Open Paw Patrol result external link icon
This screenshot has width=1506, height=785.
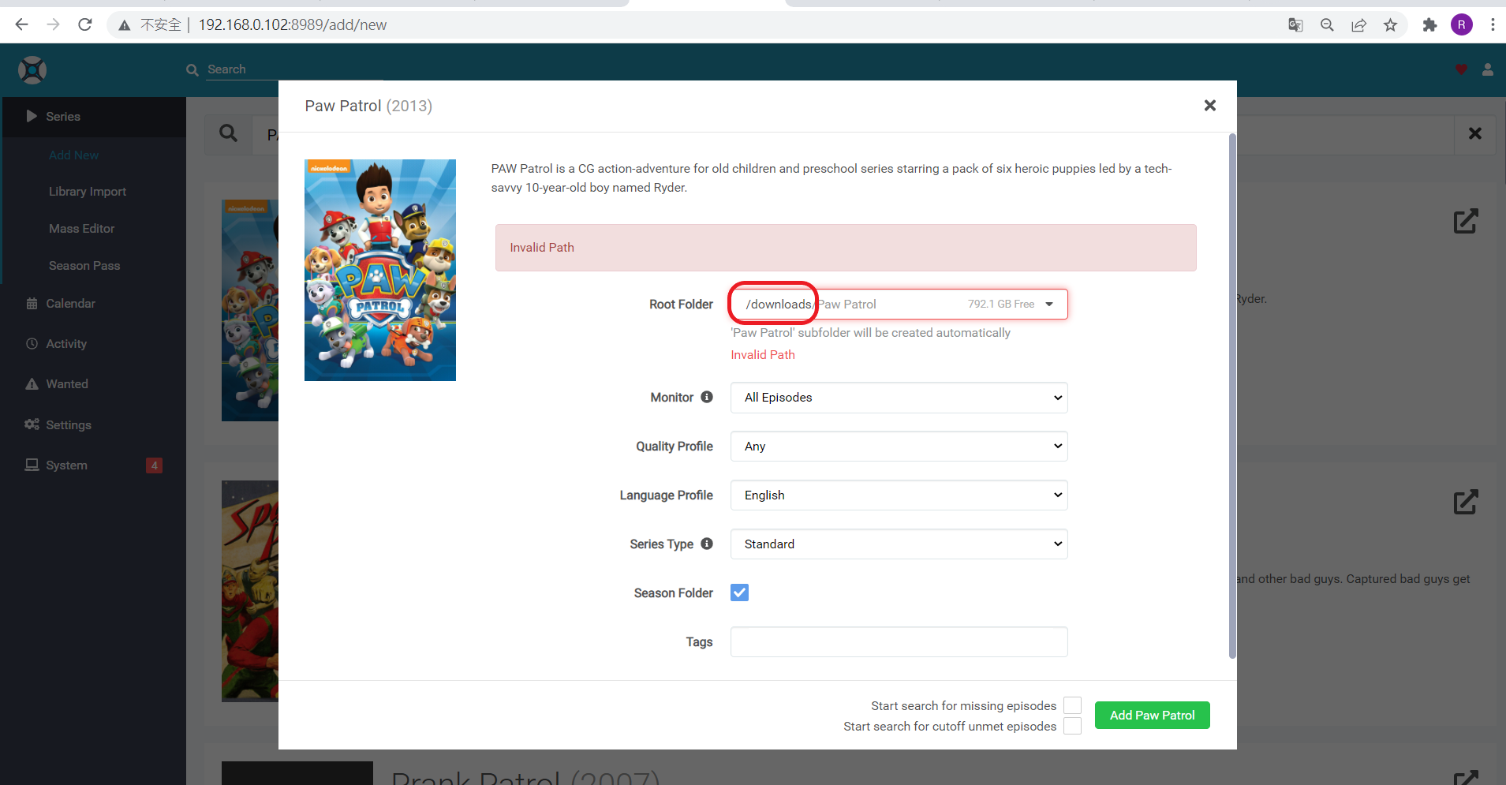click(1466, 221)
